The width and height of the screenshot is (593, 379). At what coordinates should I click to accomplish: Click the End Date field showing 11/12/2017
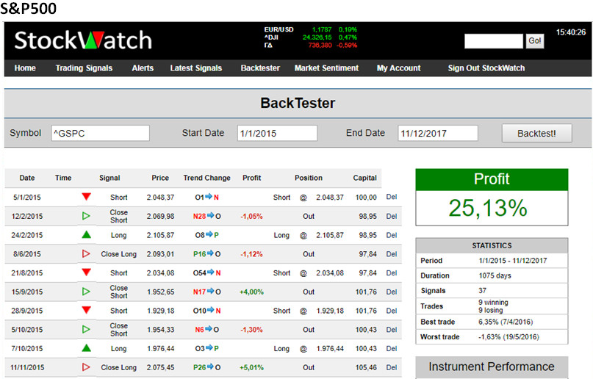[x=437, y=133]
